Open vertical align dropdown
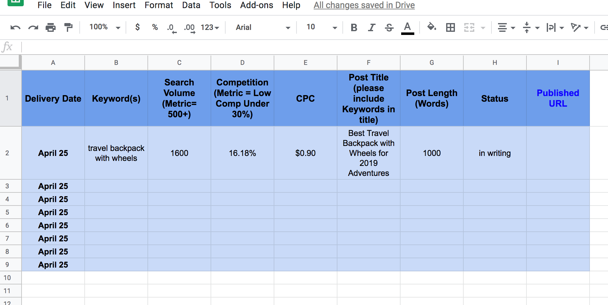This screenshot has width=608, height=305. click(x=531, y=27)
